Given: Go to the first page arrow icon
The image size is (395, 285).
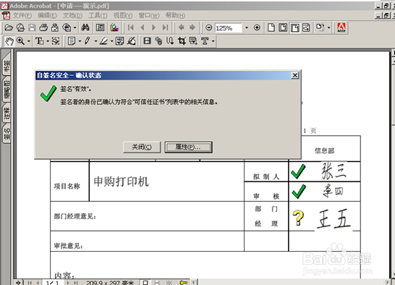Looking at the screenshot, I should [x=131, y=27].
